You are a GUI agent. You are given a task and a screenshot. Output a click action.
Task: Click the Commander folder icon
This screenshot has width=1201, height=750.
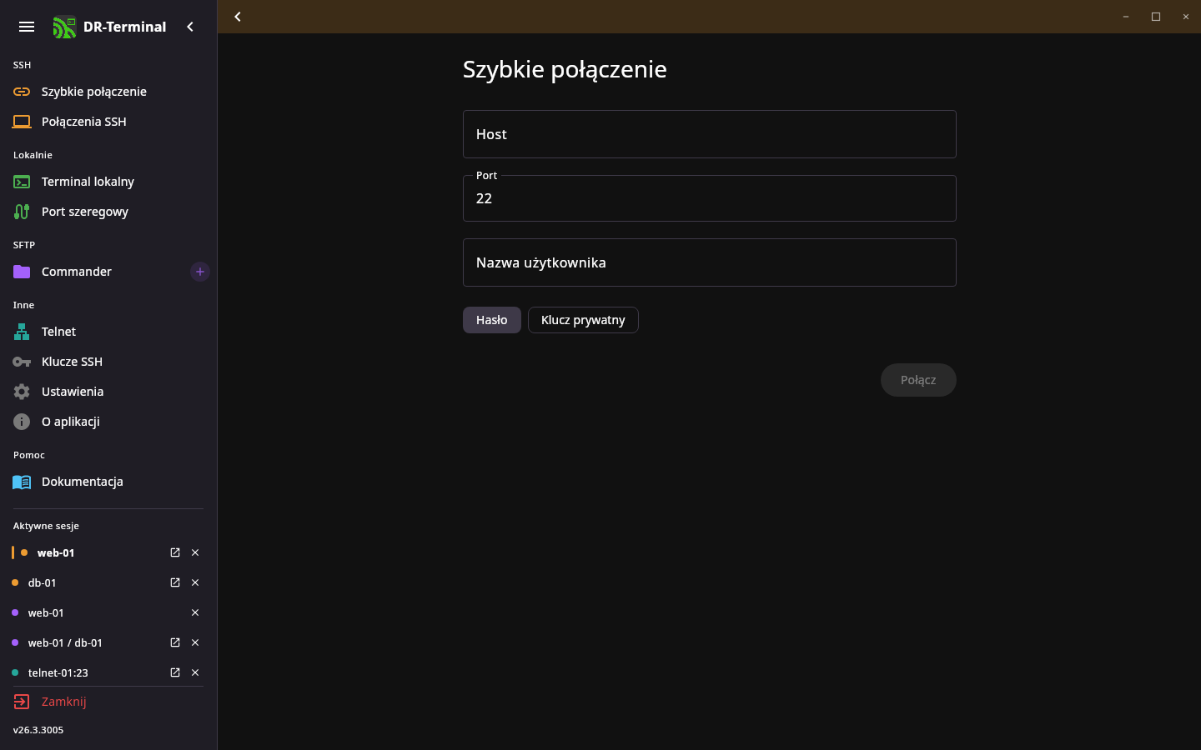coord(22,272)
